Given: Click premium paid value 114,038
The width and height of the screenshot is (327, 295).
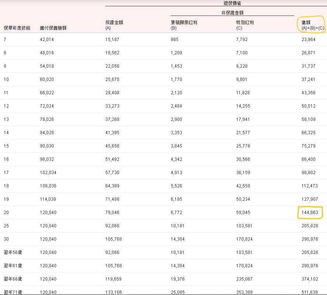Looking at the screenshot, I should [x=48, y=199].
